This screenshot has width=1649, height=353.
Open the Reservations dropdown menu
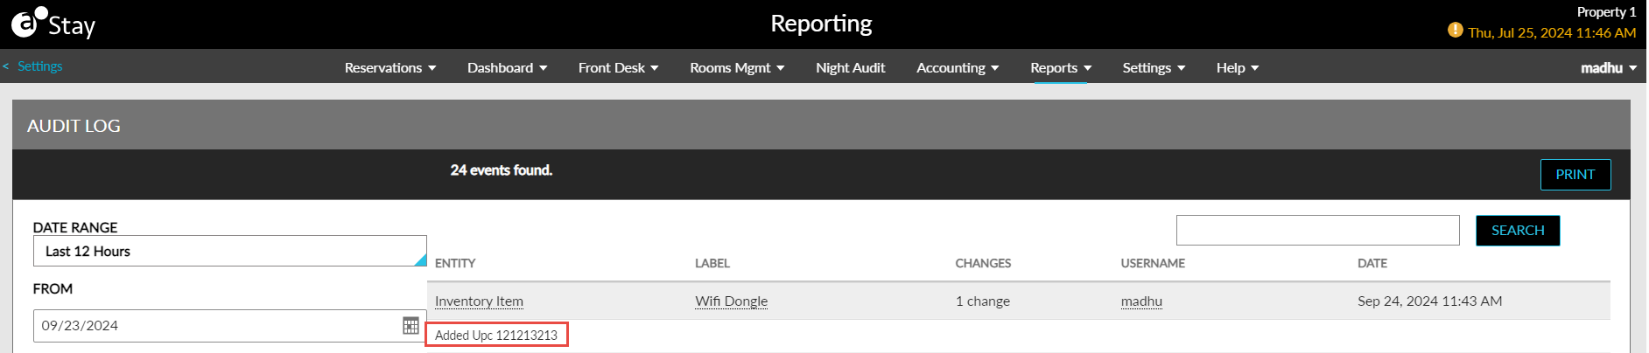coord(390,67)
